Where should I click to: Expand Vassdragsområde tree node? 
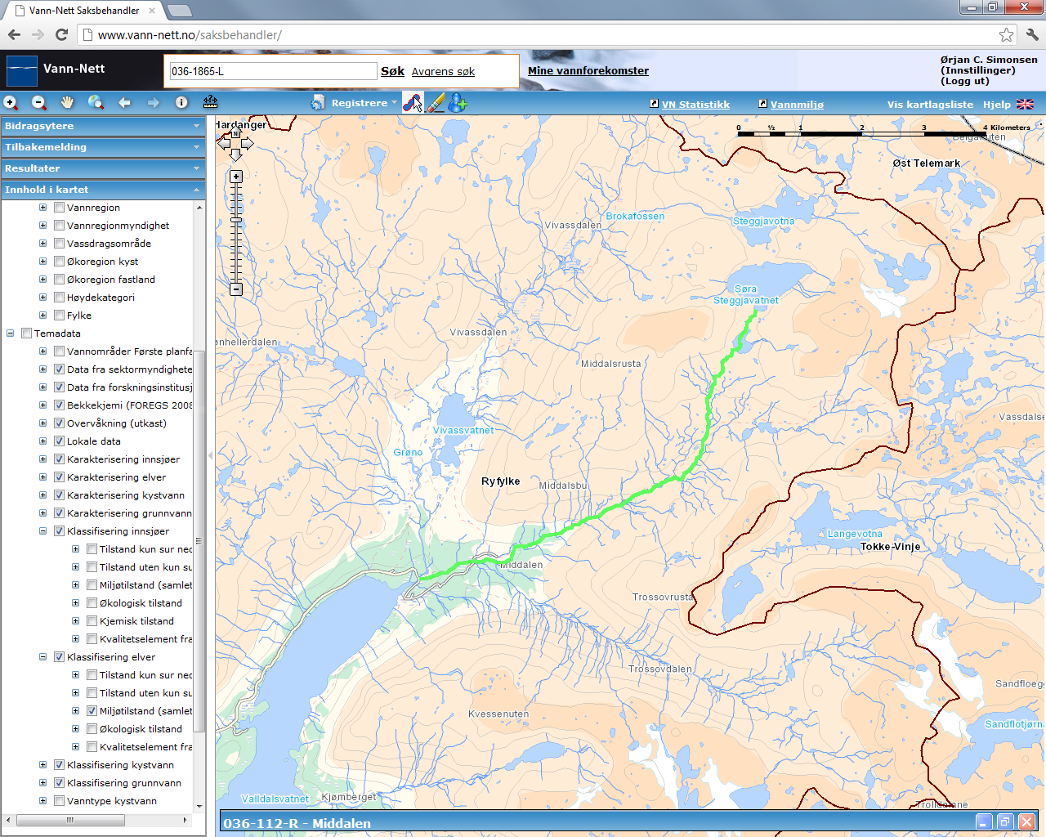click(42, 244)
